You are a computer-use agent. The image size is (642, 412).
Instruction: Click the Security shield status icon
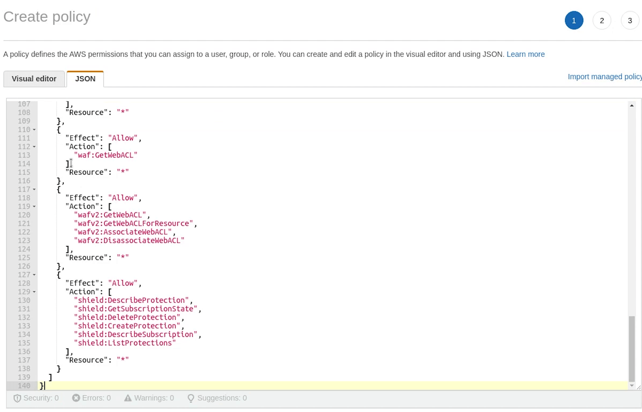click(17, 398)
